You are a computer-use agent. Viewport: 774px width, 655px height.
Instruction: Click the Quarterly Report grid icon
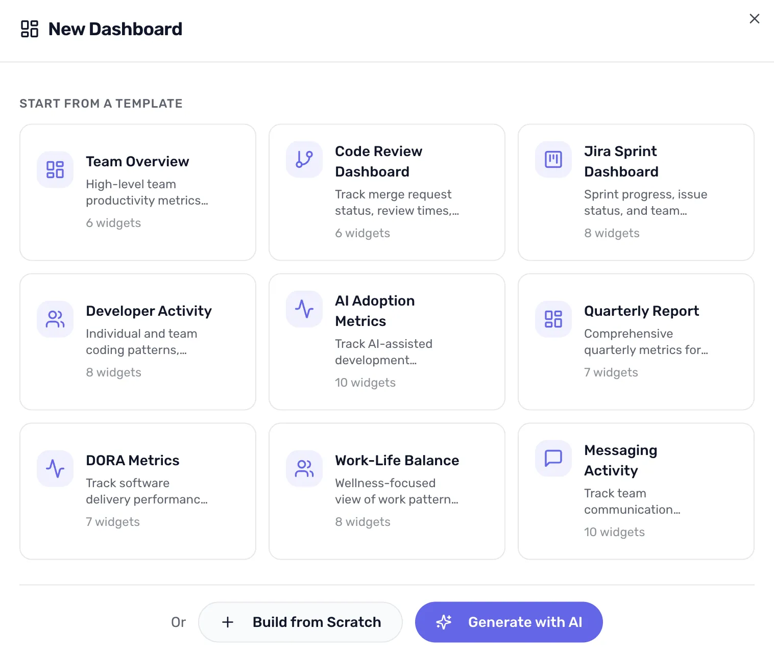pos(553,319)
